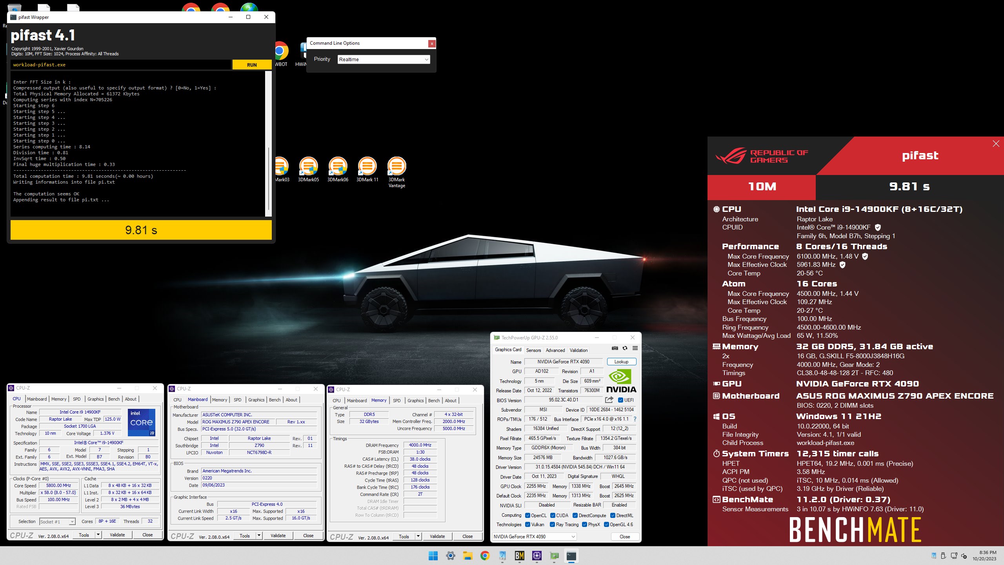Click the workload-pifast.exe command field
The image size is (1004, 565).
coord(121,65)
